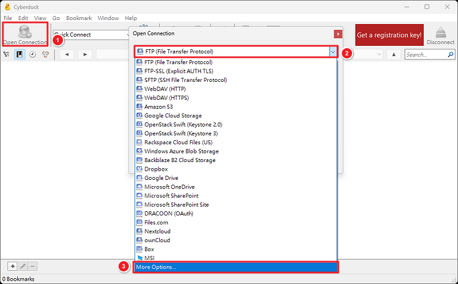This screenshot has width=458, height=284.
Task: Add a new bookmark with plus button
Action: (x=13, y=266)
